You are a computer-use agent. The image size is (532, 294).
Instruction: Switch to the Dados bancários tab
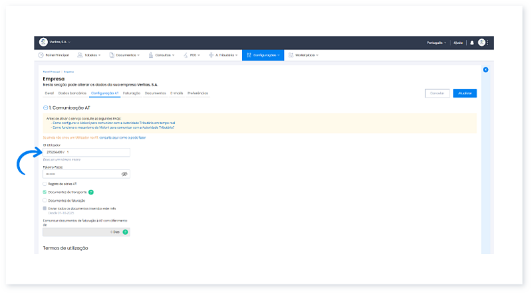click(72, 94)
